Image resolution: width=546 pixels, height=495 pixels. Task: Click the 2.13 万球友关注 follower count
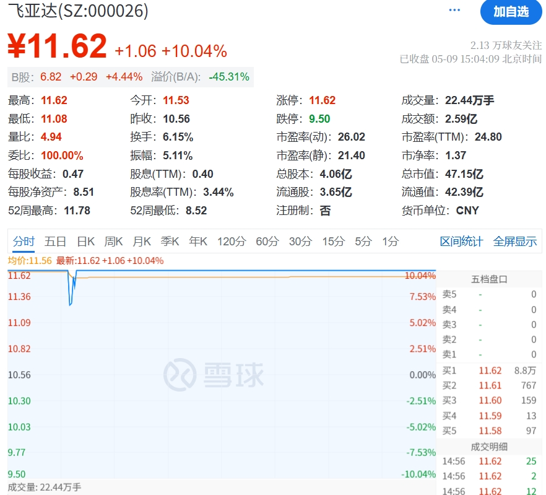click(x=506, y=45)
